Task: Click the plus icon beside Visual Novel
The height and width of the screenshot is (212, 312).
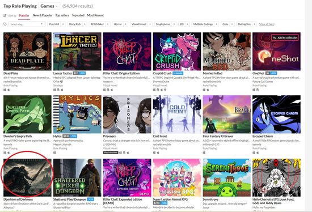Action: [150, 24]
